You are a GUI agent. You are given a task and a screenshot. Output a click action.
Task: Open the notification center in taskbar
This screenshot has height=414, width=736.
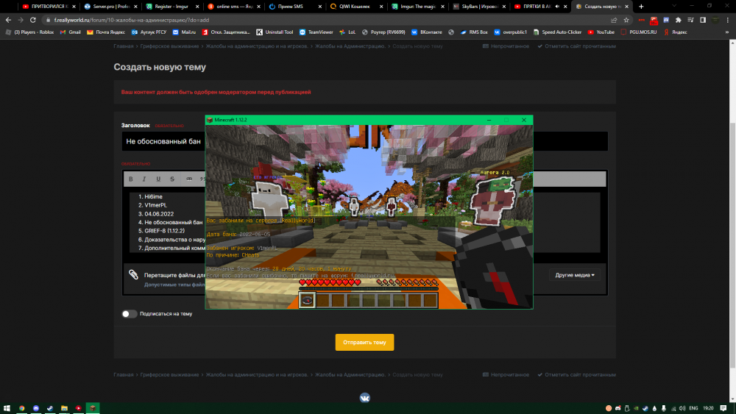(723, 408)
